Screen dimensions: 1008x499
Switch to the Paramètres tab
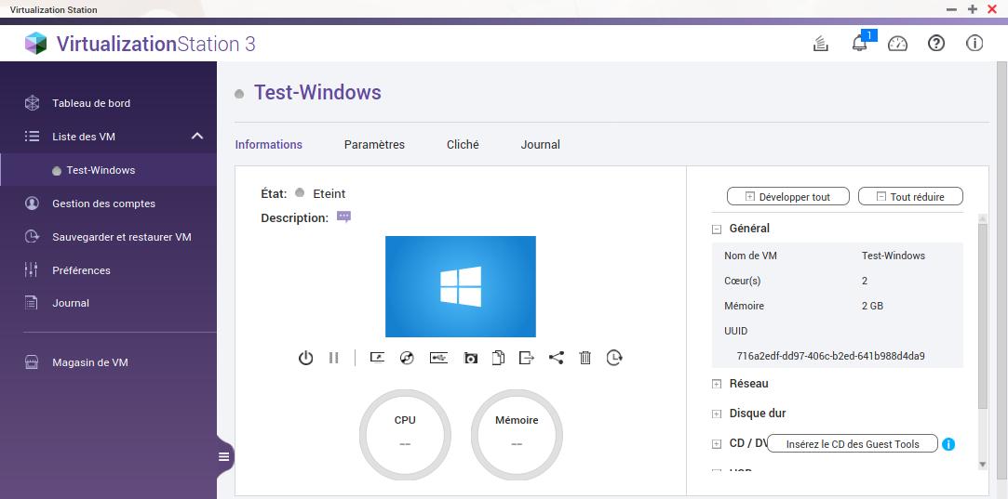pos(374,145)
